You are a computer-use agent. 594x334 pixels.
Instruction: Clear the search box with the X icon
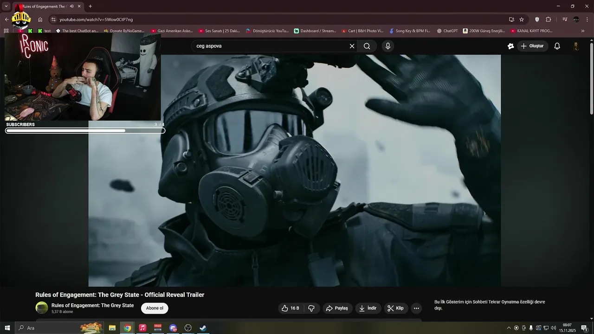[x=352, y=46]
